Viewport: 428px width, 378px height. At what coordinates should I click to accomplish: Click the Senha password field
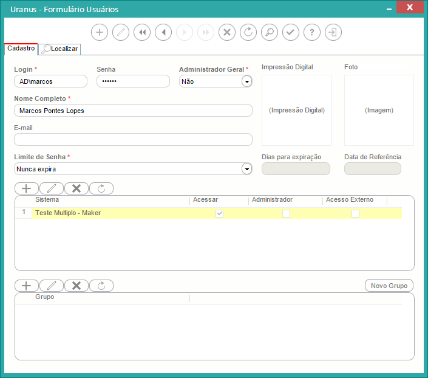(133, 81)
